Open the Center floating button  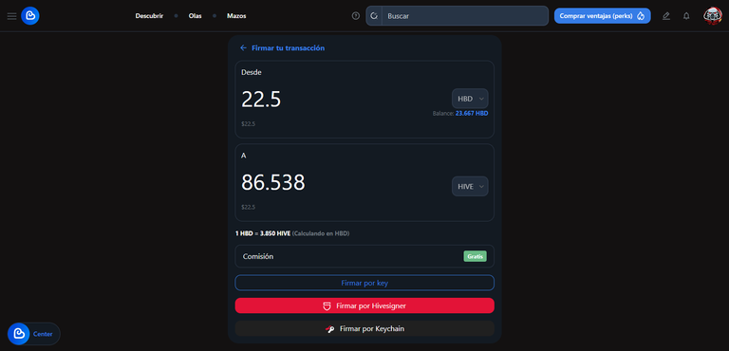(33, 334)
